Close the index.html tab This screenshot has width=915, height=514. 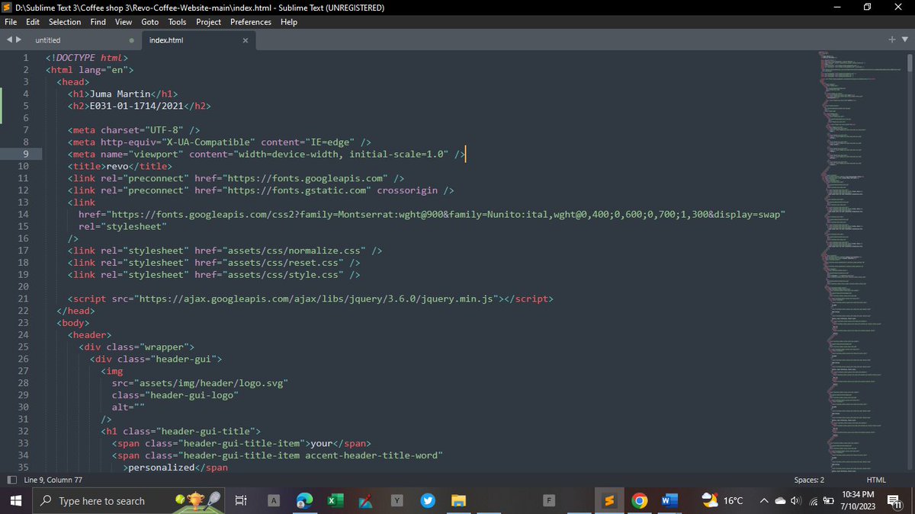[245, 40]
